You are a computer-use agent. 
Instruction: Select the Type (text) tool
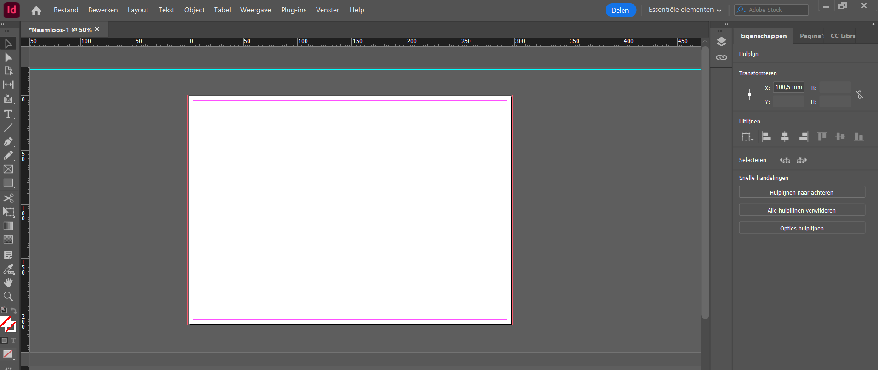pos(8,114)
